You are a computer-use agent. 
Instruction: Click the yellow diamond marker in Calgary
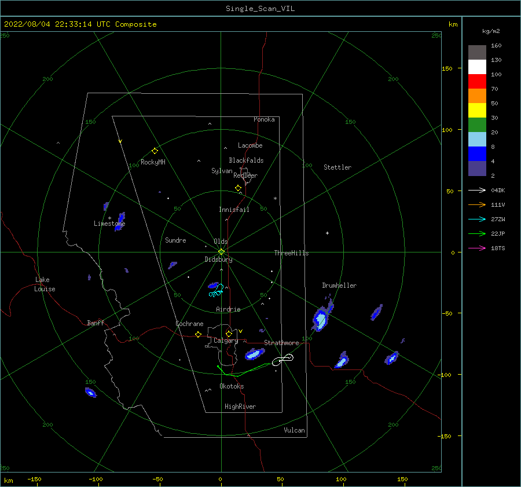[x=229, y=334]
